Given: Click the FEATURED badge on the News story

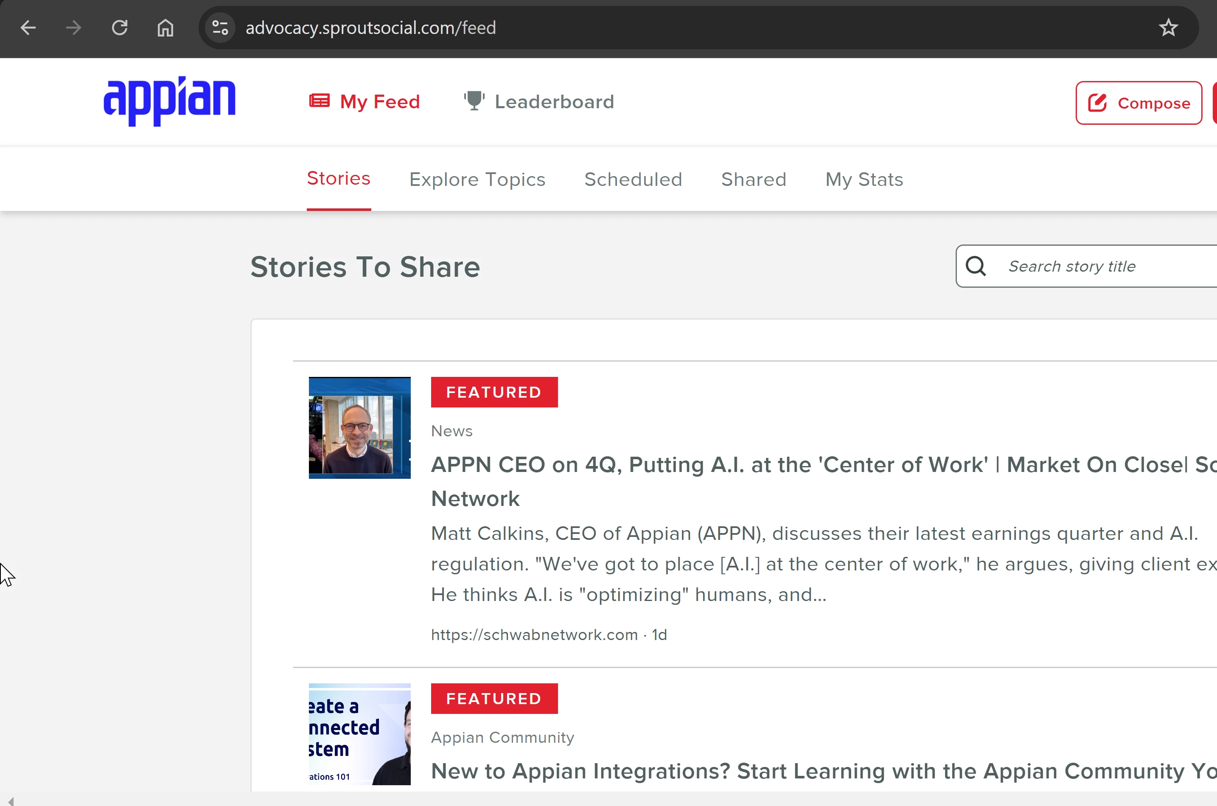Looking at the screenshot, I should point(494,392).
